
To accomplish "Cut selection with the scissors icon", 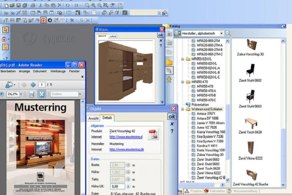I will pyautogui.click(x=40, y=5).
